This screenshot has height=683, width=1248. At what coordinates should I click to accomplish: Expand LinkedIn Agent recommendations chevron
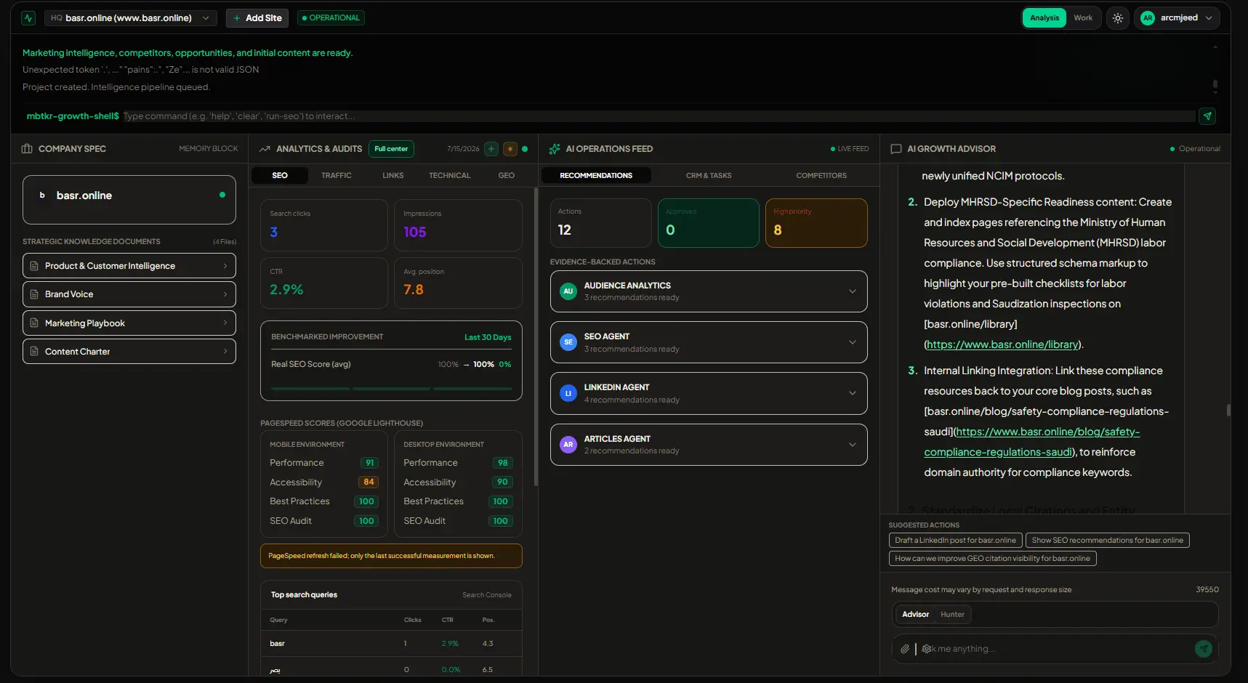(853, 393)
